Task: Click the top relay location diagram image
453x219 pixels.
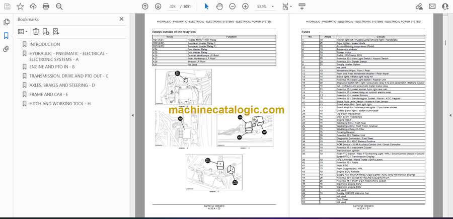Action: [183, 87]
